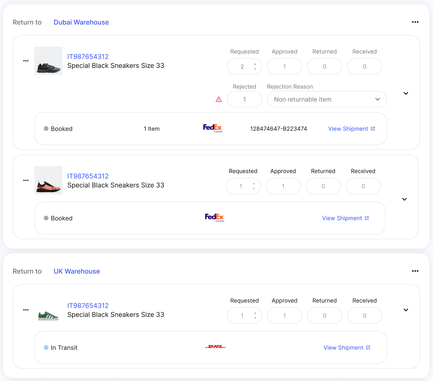View Shipment for the In Transit DHL return
Screen dimensions: 433x381
tap(347, 348)
